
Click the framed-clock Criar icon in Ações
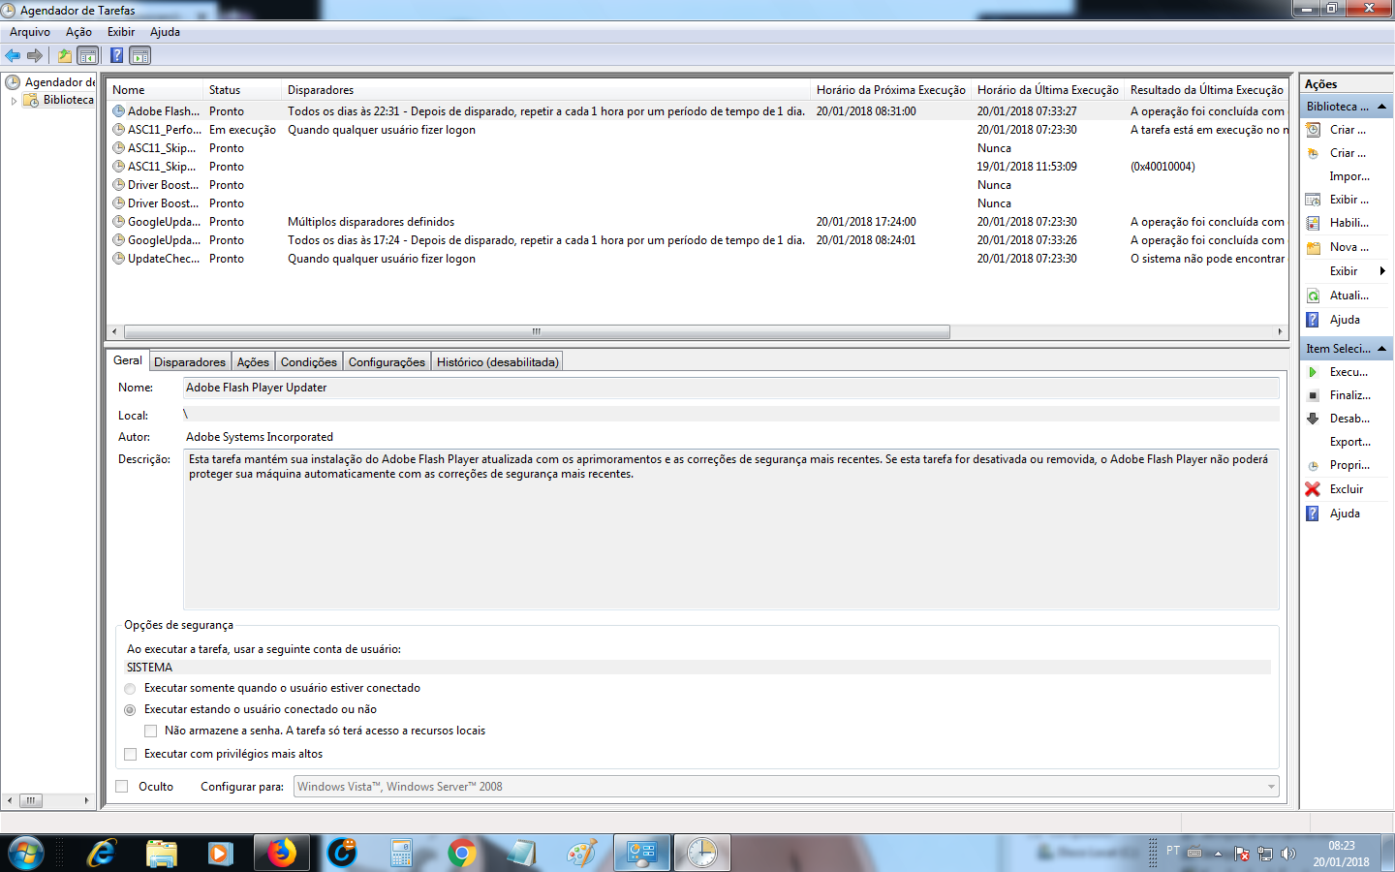click(1314, 130)
